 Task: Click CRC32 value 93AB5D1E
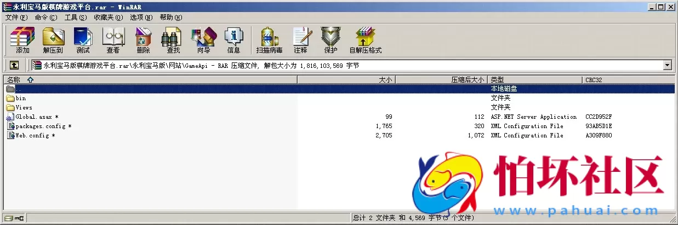click(x=599, y=126)
